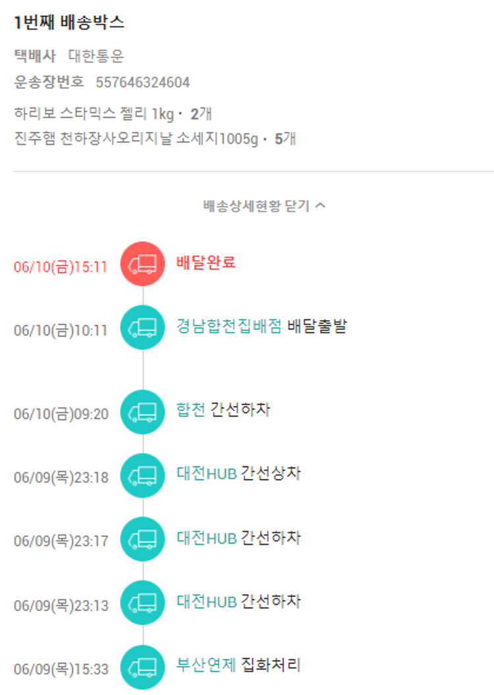Viewport: 494px width, 695px height.
Task: Click the 06/10(금)15:11 delivery timestamp
Action: click(x=61, y=267)
